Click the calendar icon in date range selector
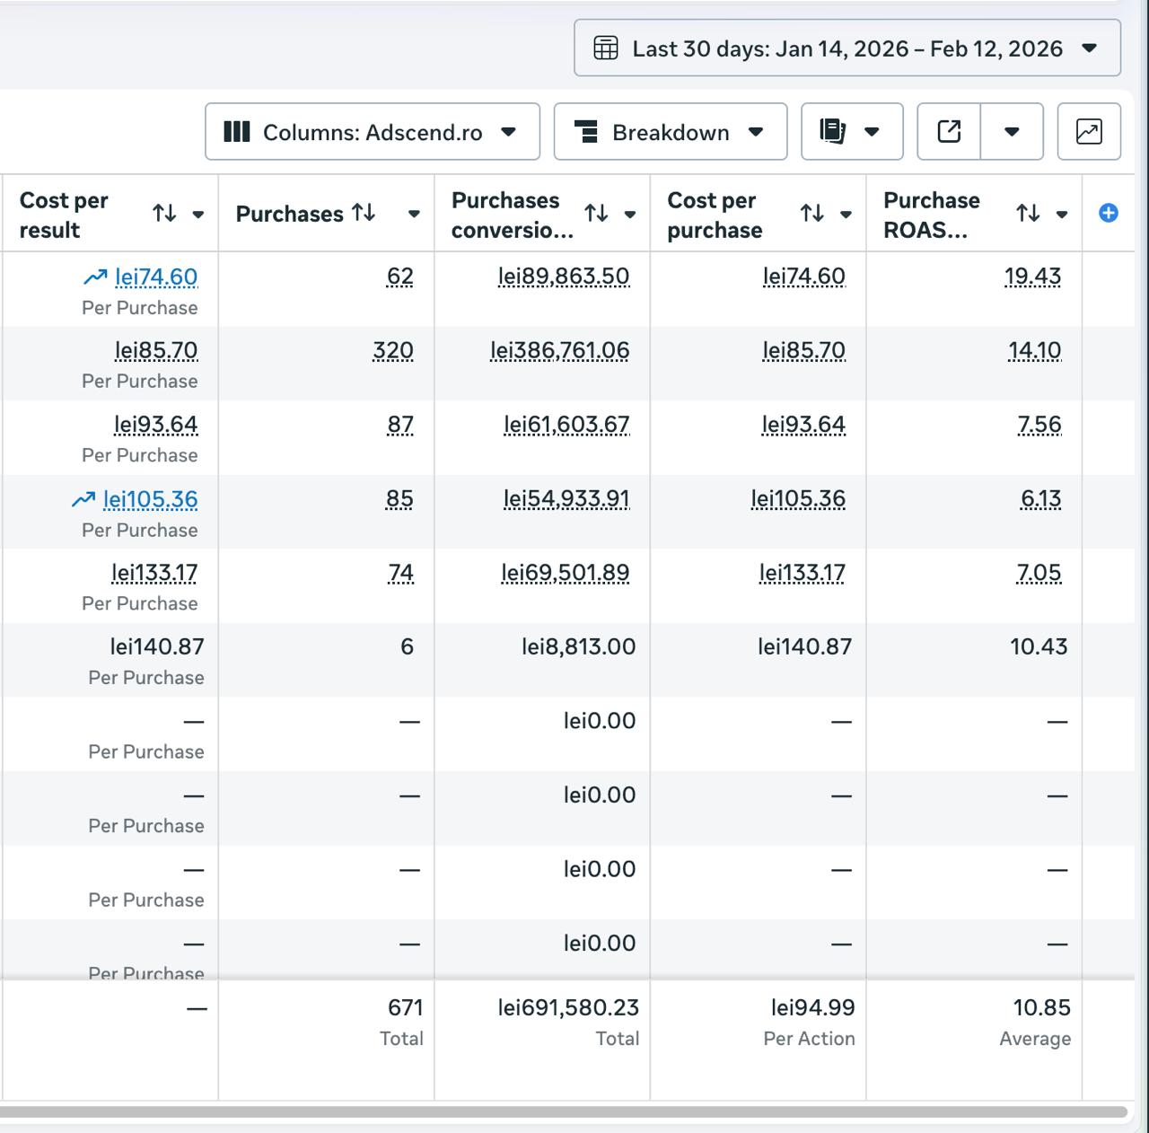The height and width of the screenshot is (1133, 1149). [606, 48]
